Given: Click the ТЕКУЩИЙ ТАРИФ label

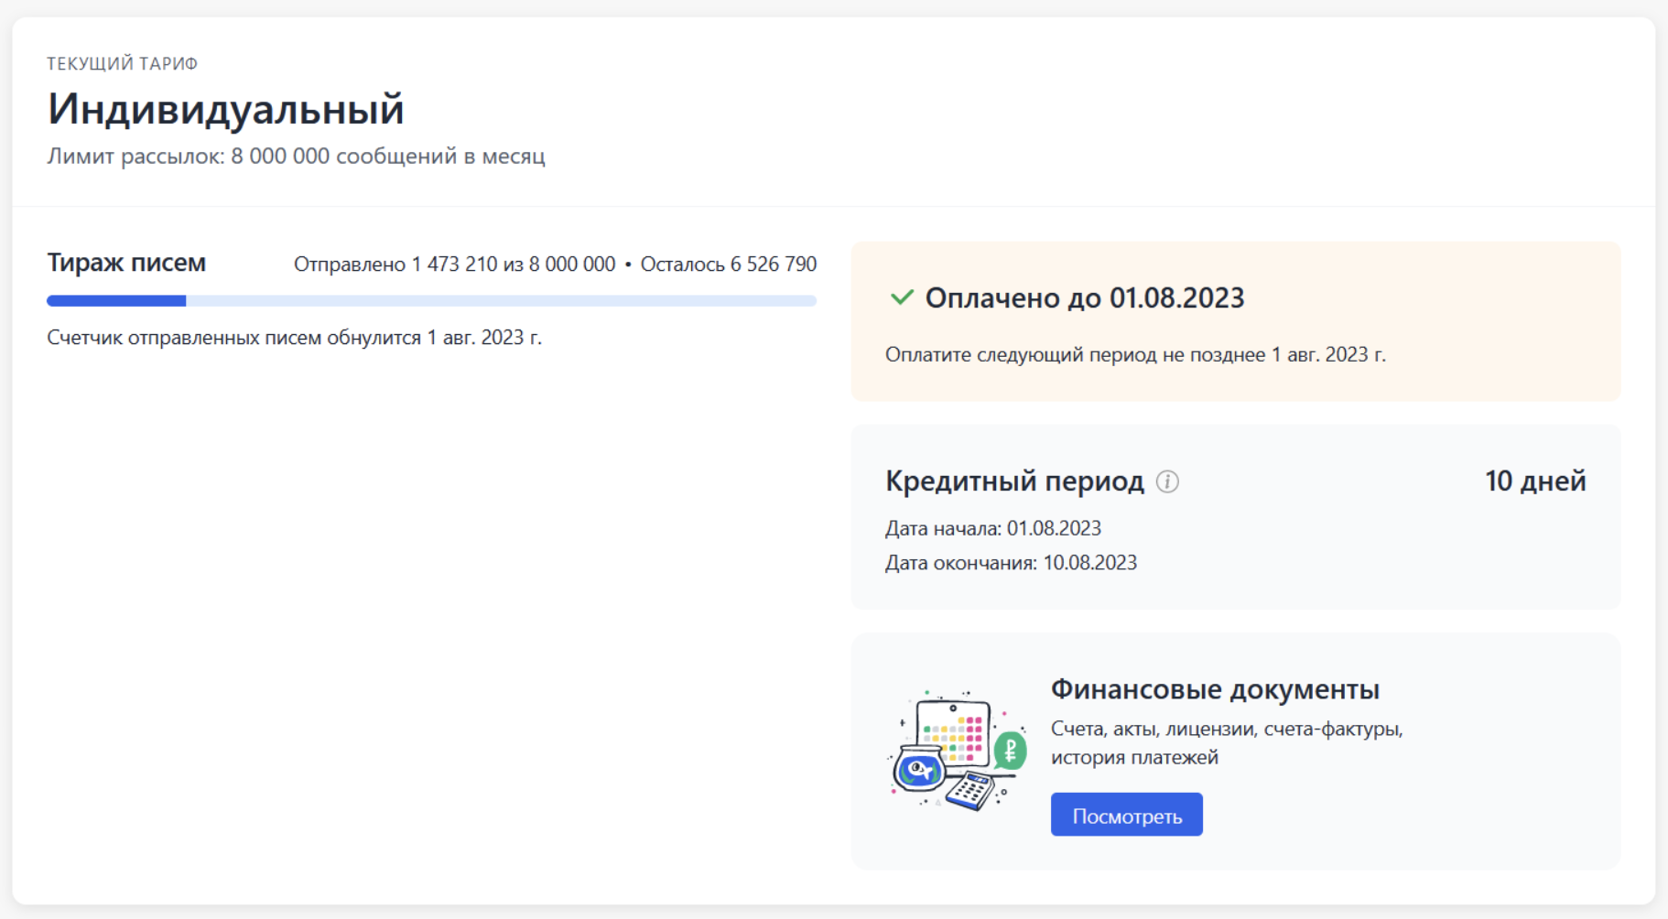Looking at the screenshot, I should tap(123, 63).
